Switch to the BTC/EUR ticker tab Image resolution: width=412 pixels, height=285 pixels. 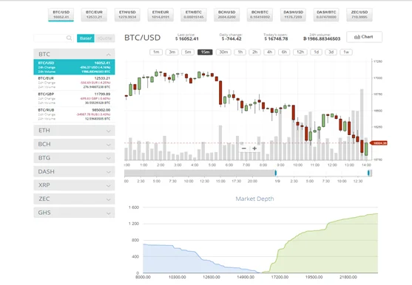(94, 15)
